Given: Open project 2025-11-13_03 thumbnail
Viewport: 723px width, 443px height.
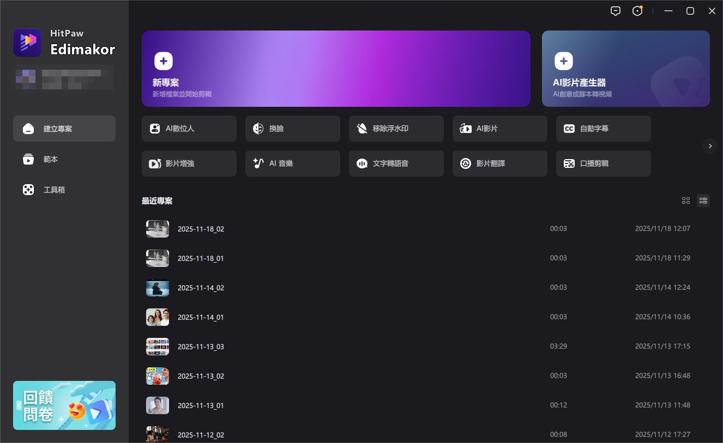Looking at the screenshot, I should [x=158, y=347].
